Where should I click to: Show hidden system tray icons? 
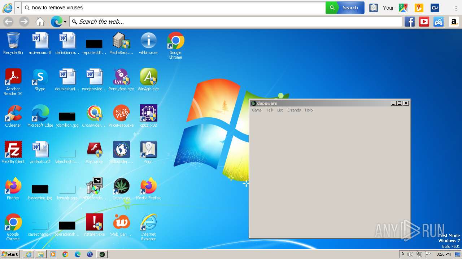402,254
